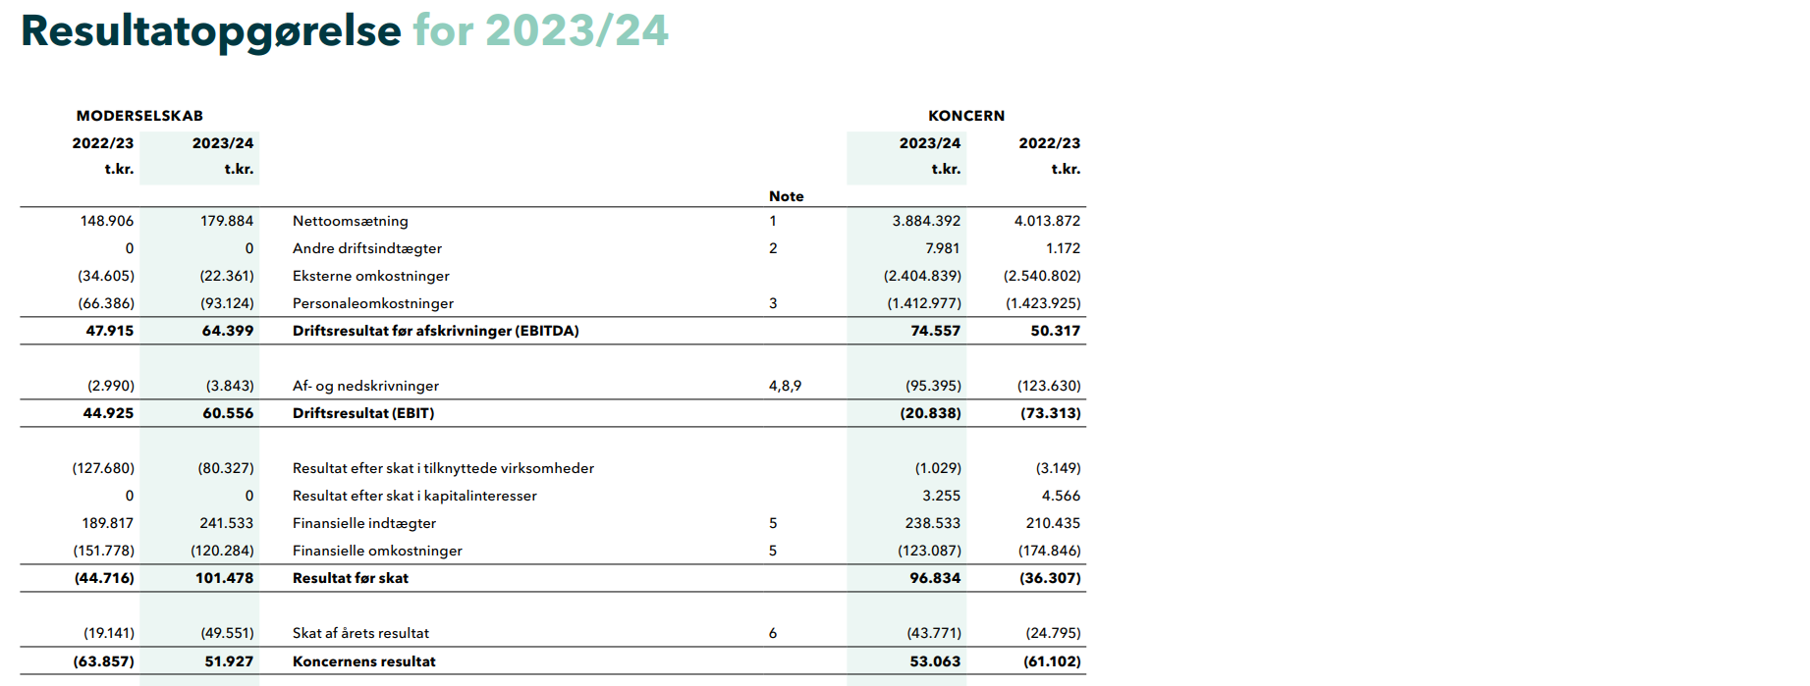Select note reference 4,8,9 for depreciation
Viewport: 1810px width, 686px height.
point(785,386)
